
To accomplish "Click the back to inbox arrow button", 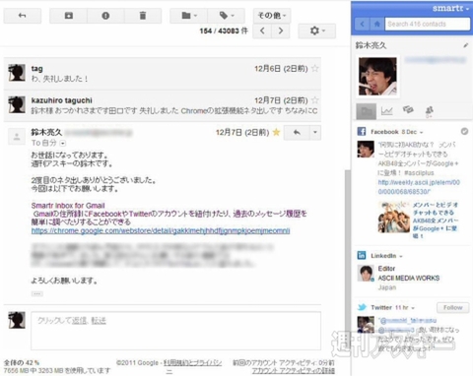I will 23,16.
